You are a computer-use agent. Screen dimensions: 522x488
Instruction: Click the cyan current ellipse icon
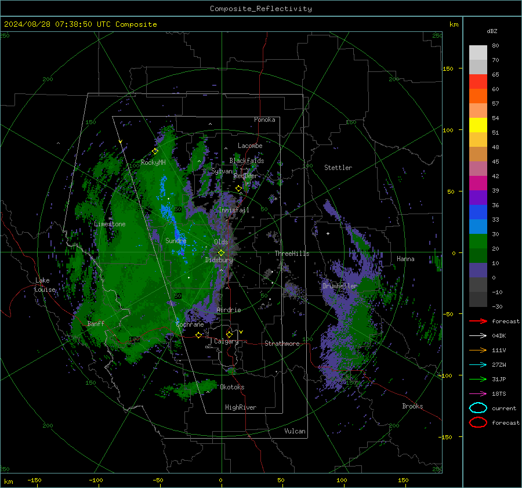coord(478,408)
